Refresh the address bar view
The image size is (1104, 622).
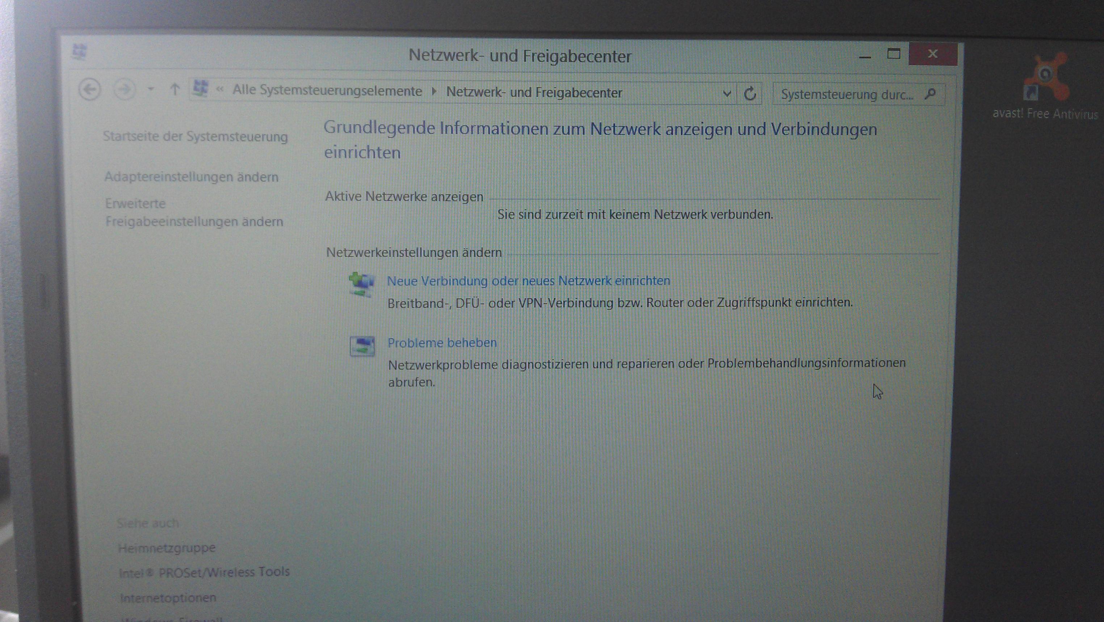pos(750,93)
